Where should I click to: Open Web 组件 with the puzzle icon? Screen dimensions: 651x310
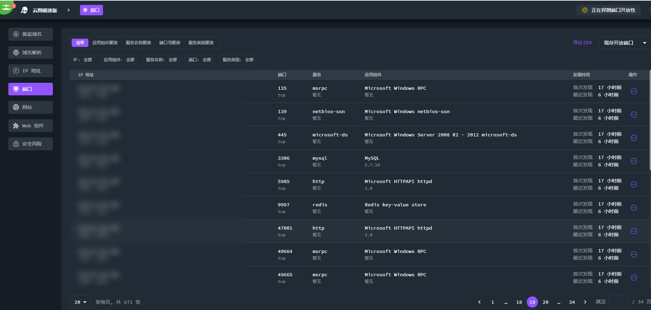click(x=31, y=126)
